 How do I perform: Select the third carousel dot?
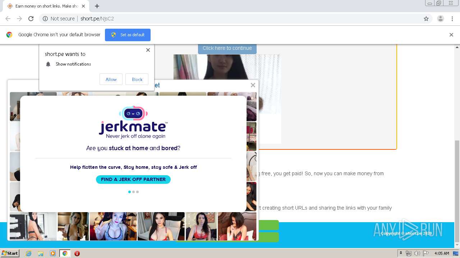137,192
